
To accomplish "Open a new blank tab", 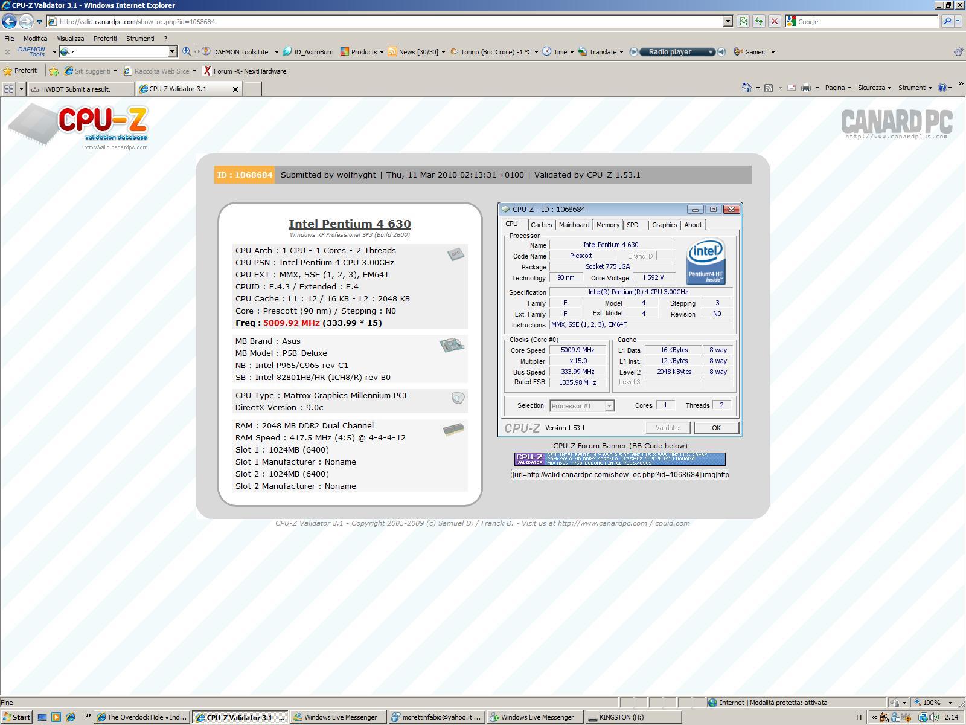I will pyautogui.click(x=253, y=89).
